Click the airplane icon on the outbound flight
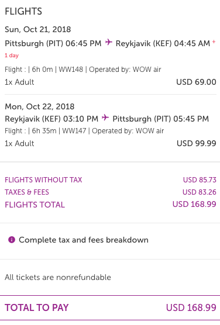This screenshot has width=220, height=325. [109, 42]
